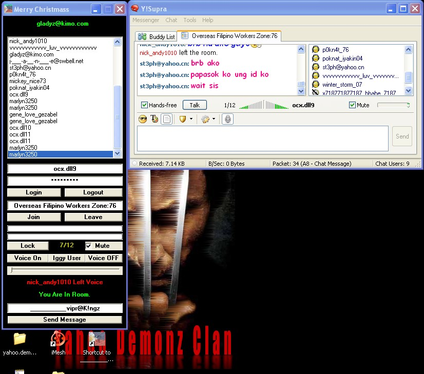
Task: Toggle the Mute checkbox in Y!Supra
Action: click(352, 105)
